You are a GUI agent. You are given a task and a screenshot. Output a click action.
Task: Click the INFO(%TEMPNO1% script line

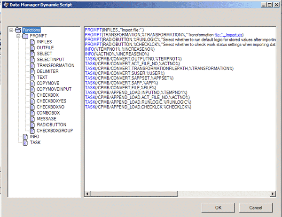point(119,49)
